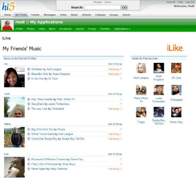This screenshot has height=179, width=196.
Task: Tick checkbox for Beautiful Girls song
Action: (x=121, y=74)
